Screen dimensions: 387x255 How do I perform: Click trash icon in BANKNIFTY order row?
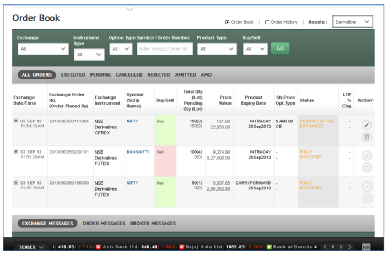coord(367,167)
